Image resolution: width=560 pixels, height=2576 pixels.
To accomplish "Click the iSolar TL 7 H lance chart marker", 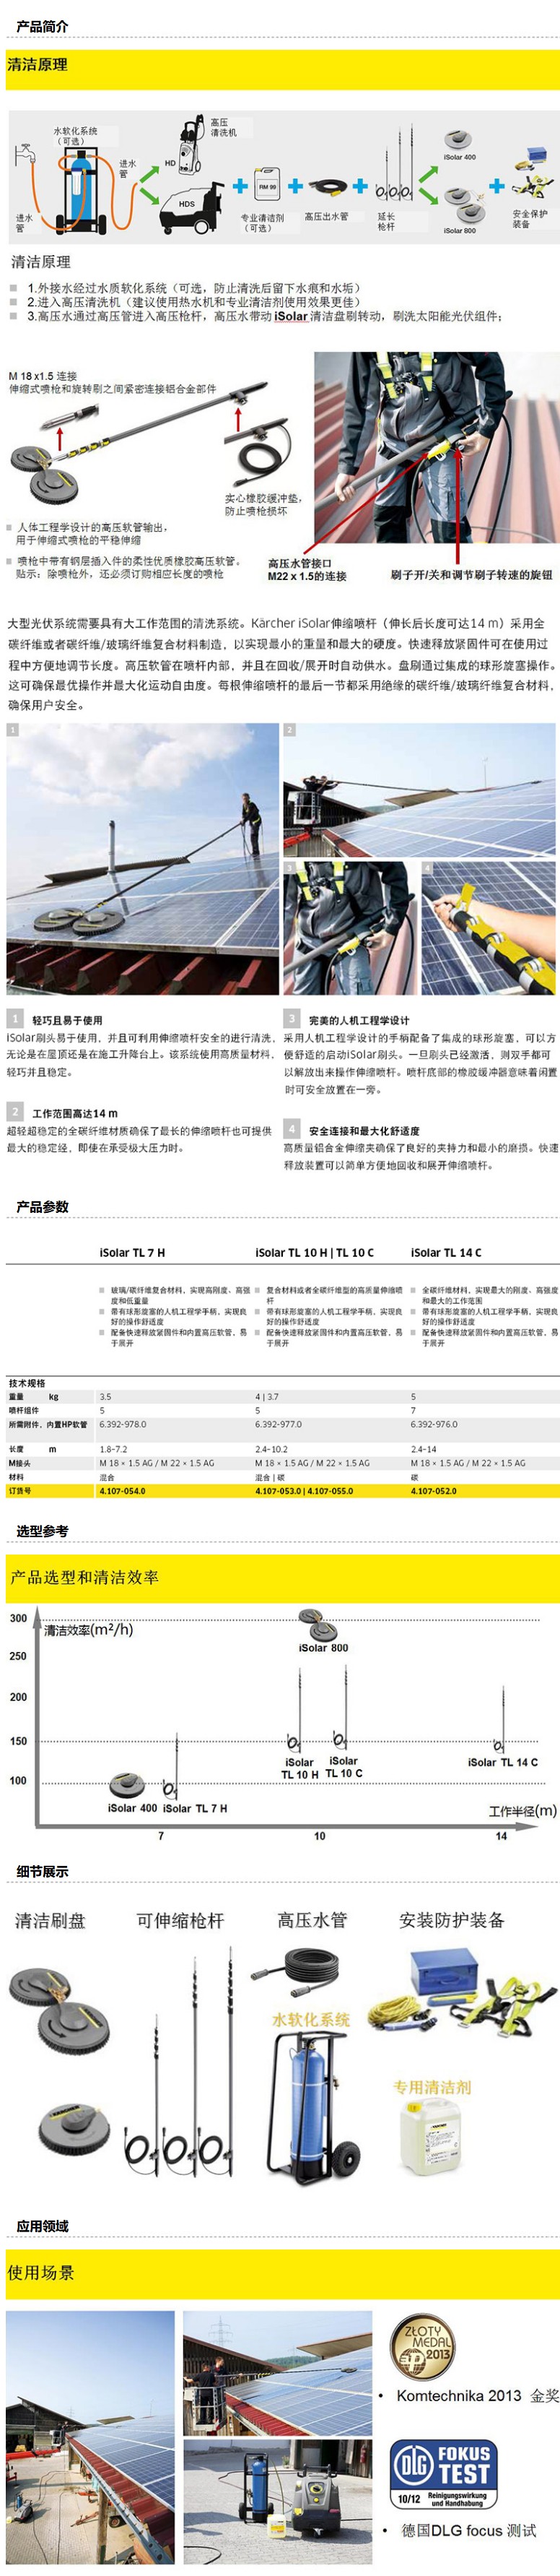I will (x=172, y=1767).
